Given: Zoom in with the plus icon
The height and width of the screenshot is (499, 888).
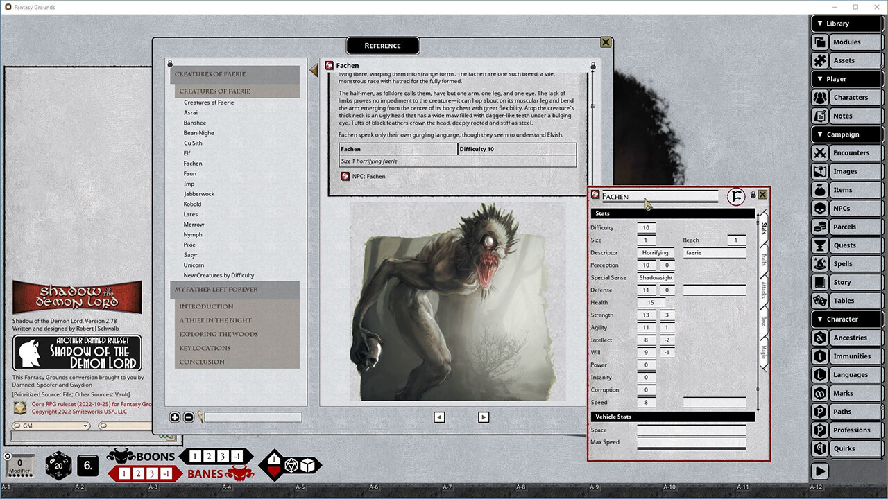Looking at the screenshot, I should click(175, 417).
